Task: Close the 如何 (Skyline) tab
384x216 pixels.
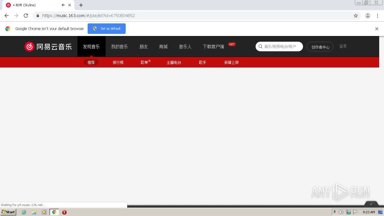Action: [x=70, y=5]
